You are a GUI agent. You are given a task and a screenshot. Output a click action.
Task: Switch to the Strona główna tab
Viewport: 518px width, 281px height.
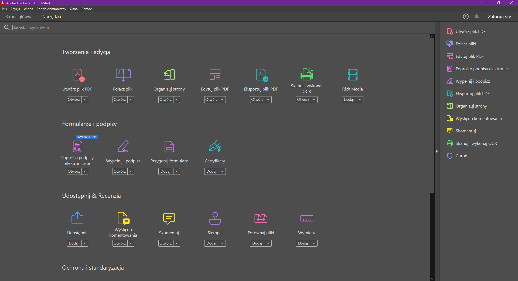coord(19,17)
